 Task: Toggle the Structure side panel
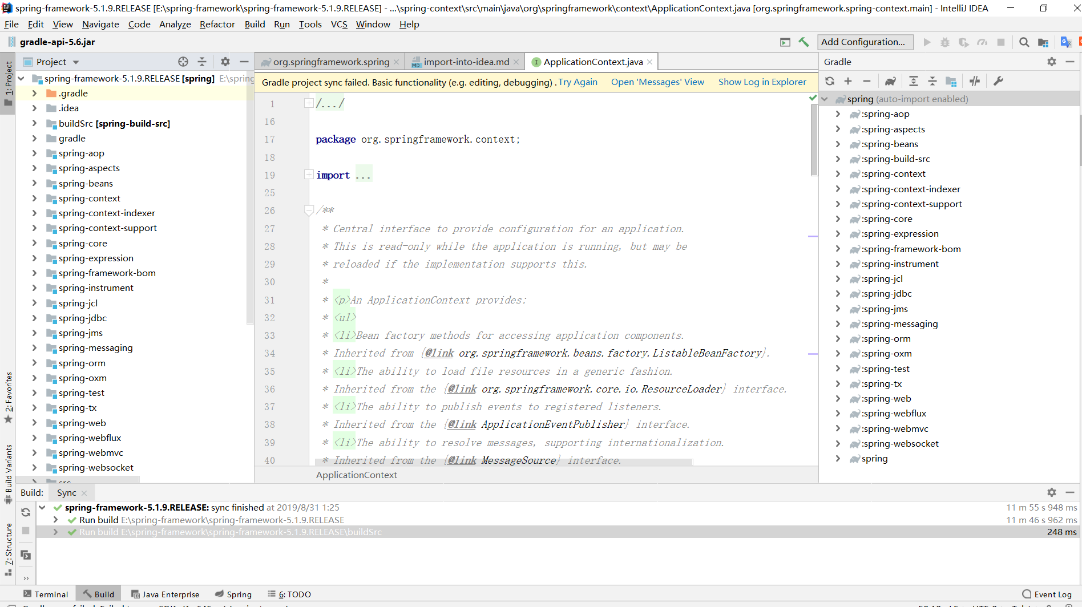tap(8, 549)
